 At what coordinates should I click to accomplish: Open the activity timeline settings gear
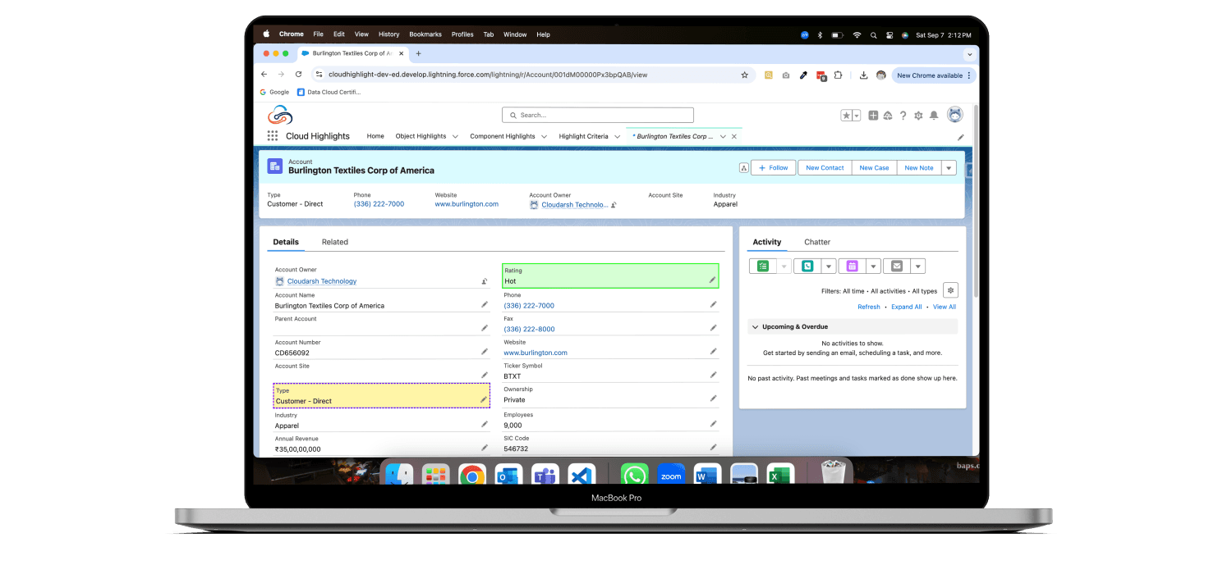pos(950,290)
